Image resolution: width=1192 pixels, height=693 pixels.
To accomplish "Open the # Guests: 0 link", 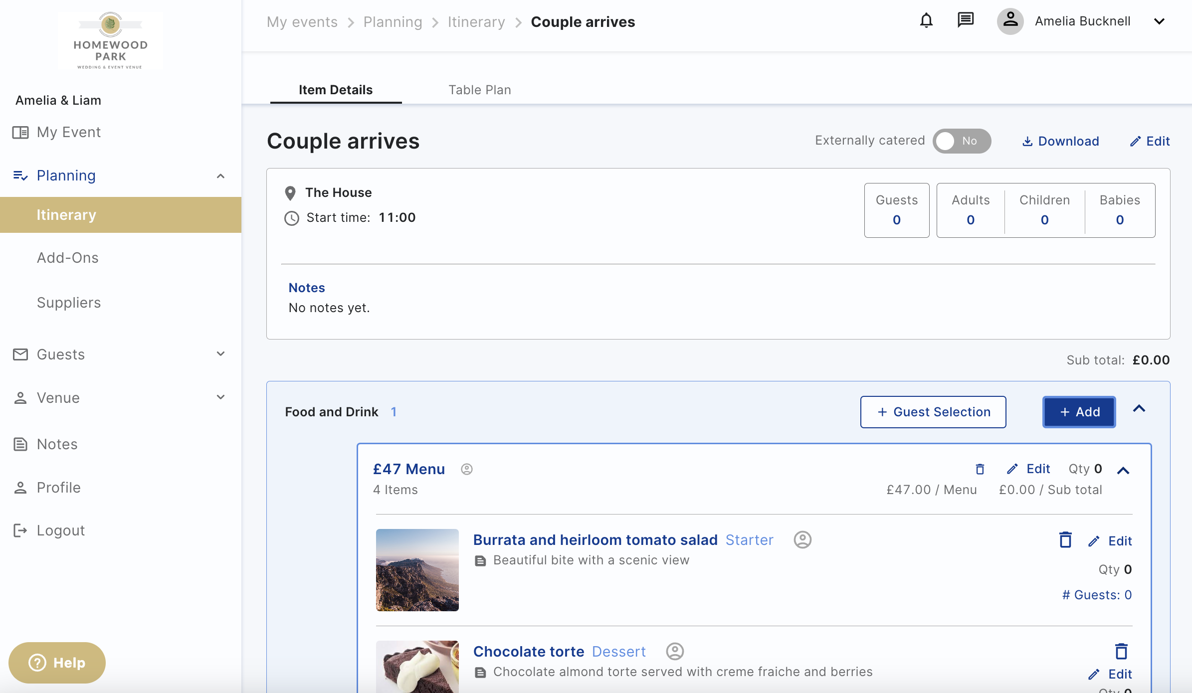I will pos(1097,595).
